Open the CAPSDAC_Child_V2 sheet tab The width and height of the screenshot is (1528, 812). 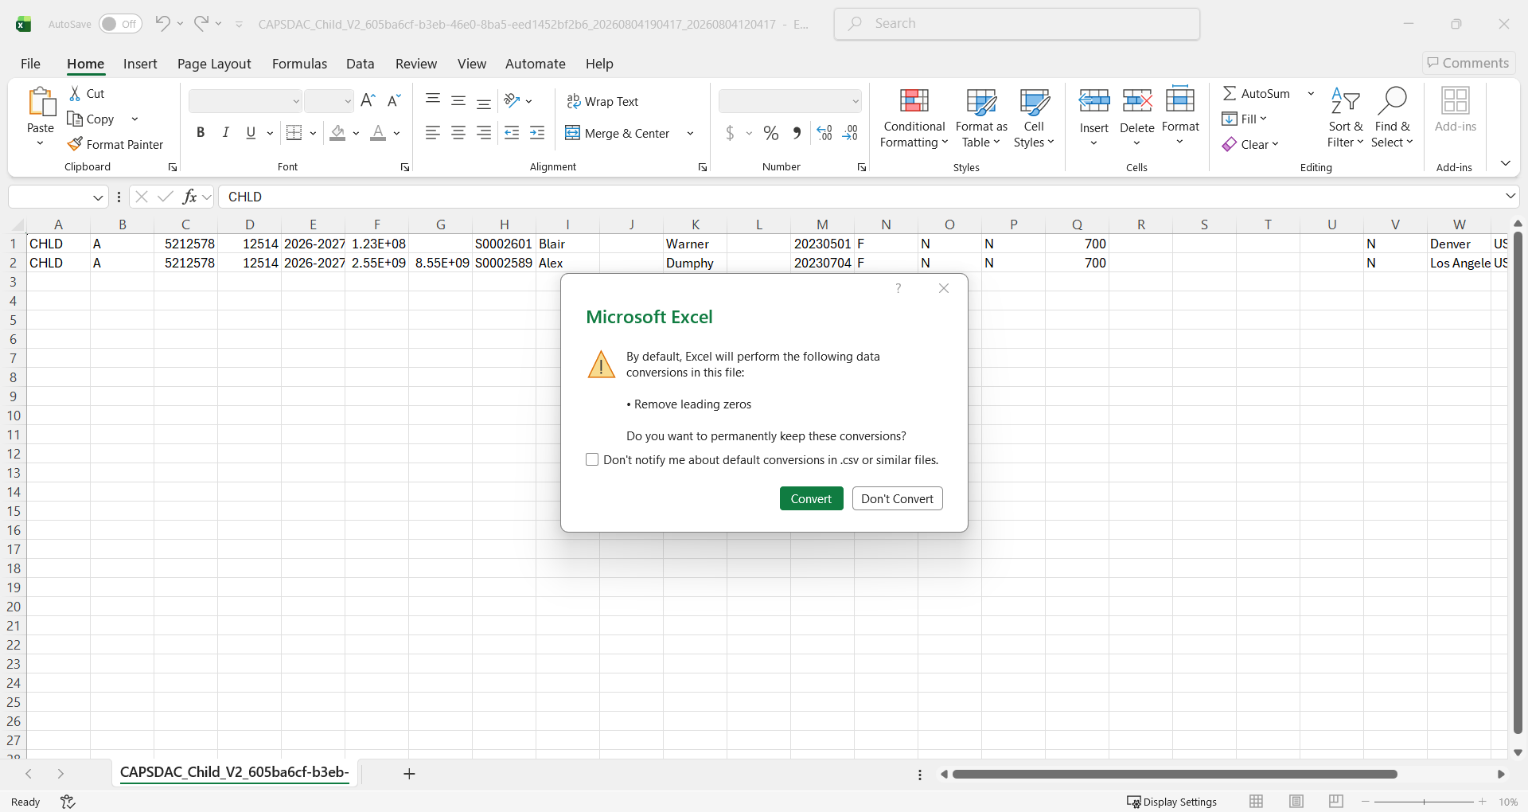coord(234,772)
